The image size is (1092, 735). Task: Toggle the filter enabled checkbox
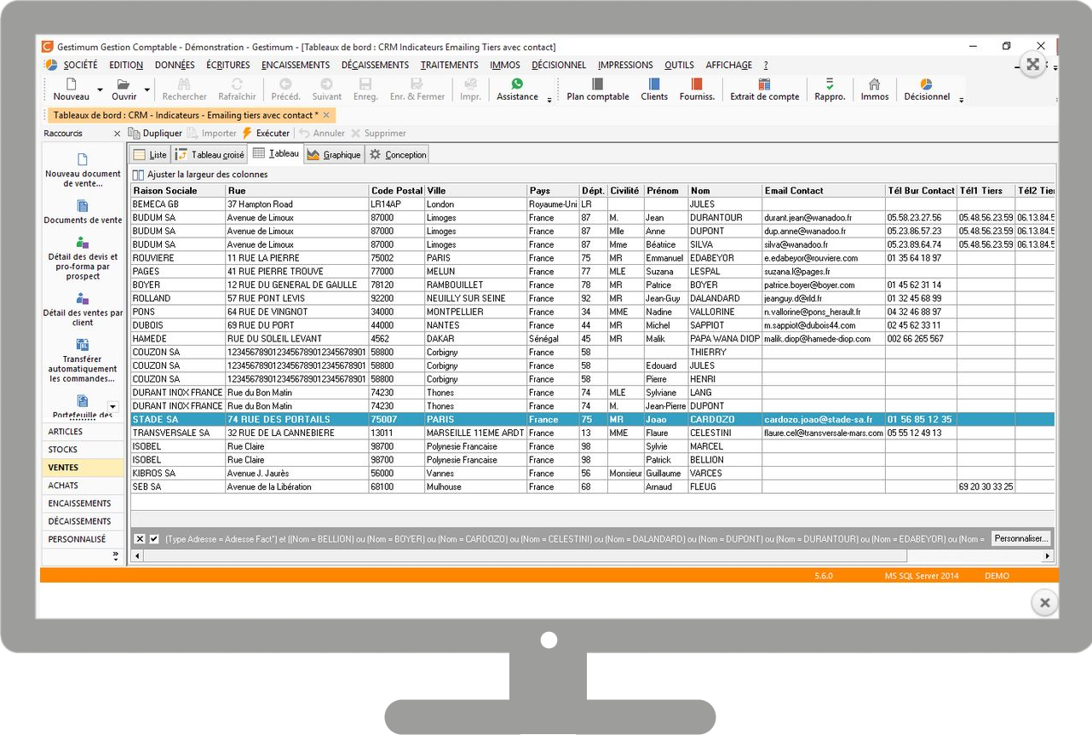154,539
